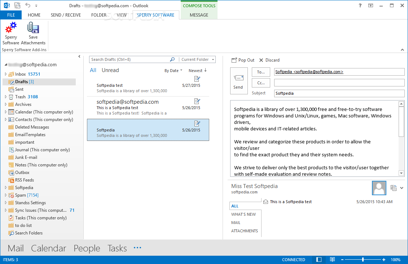The width and height of the screenshot is (408, 264).
Task: Click the contact photo of Miss Test Softpedia
Action: 379,188
